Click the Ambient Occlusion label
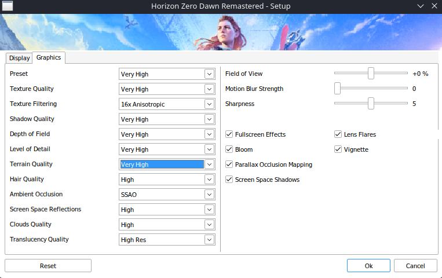 pos(36,194)
